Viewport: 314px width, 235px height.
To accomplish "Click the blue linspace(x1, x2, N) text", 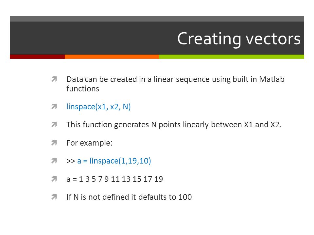I will (98, 107).
